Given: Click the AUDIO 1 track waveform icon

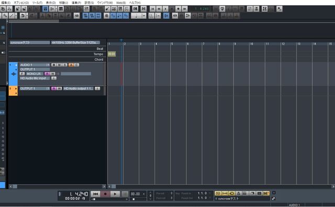Looking at the screenshot, I should click(14, 74).
